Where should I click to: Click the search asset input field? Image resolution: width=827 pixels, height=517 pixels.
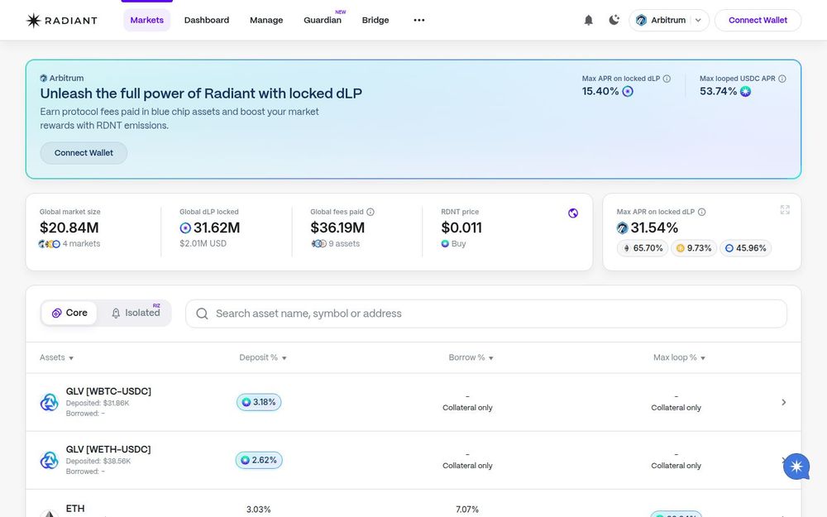coord(485,314)
